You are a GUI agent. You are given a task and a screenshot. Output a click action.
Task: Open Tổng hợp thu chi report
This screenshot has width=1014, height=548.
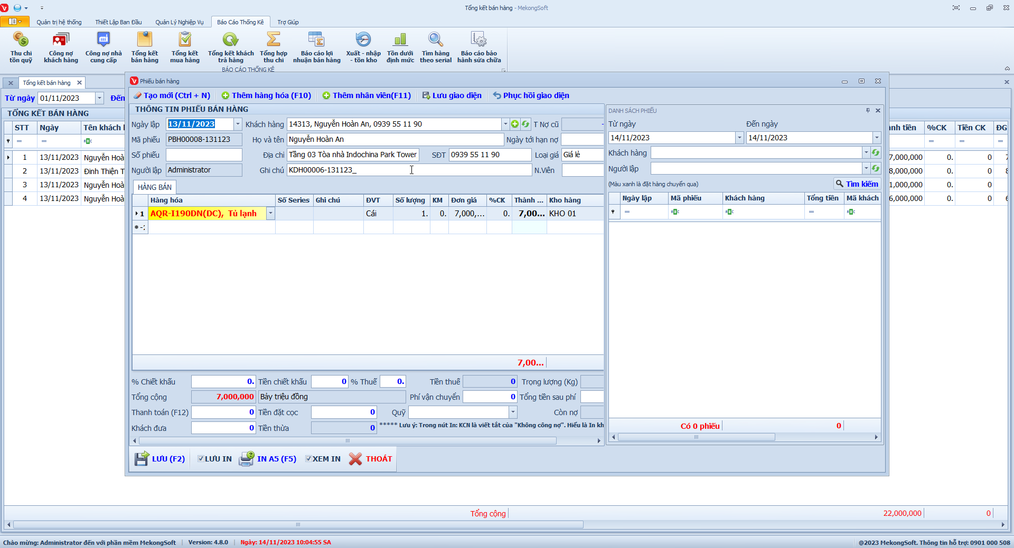tap(273, 47)
